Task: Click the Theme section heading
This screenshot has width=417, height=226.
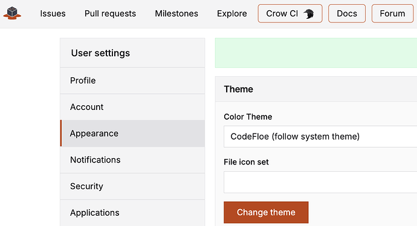Action: [238, 89]
